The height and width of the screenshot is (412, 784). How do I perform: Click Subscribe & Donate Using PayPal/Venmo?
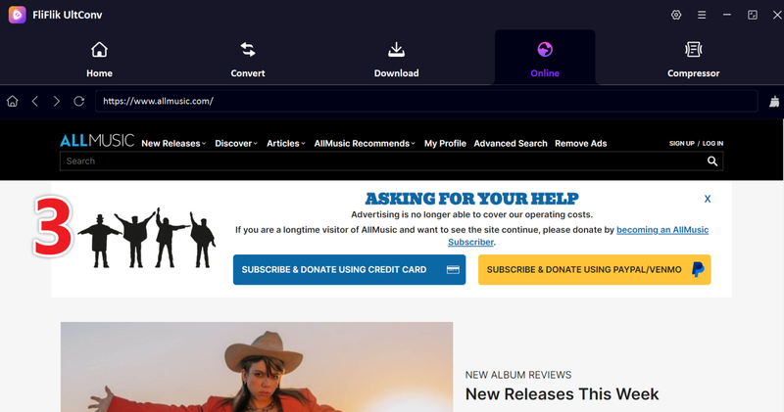click(x=594, y=270)
